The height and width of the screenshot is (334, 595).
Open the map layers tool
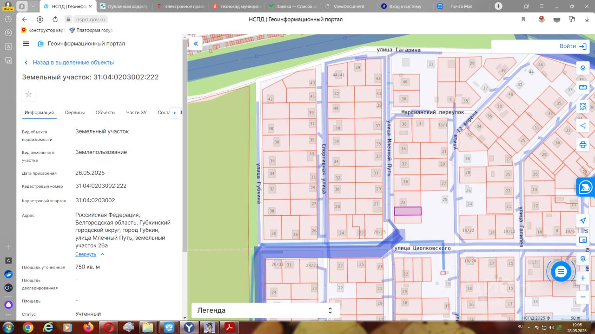pyautogui.click(x=583, y=68)
